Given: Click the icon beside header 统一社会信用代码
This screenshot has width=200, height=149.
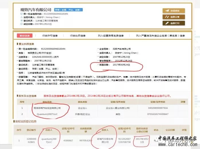Looking at the screenshot, I should pos(21,14).
